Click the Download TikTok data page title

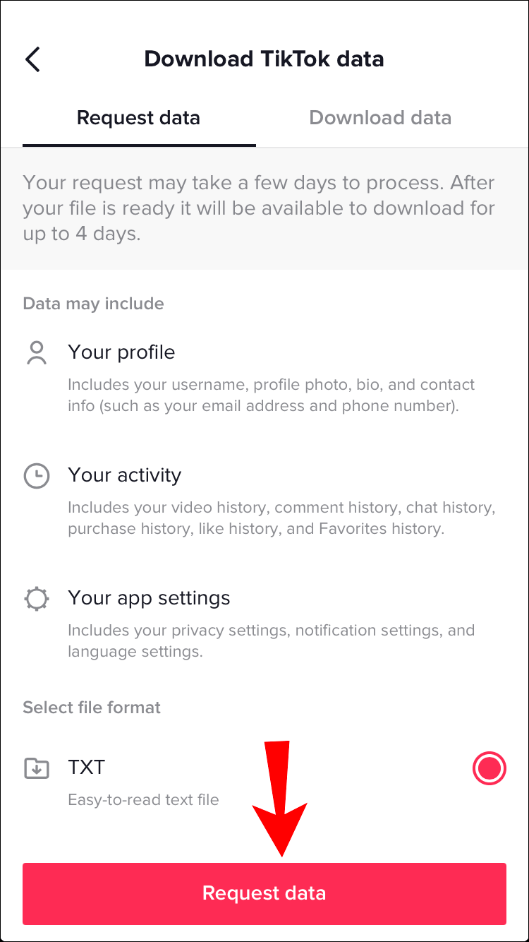264,59
